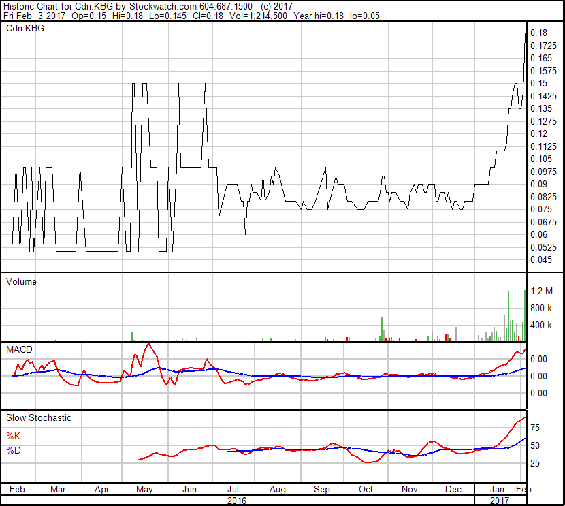Image resolution: width=565 pixels, height=506 pixels.
Task: Click the 'Lo=0.145' low value in header
Action: (x=167, y=16)
